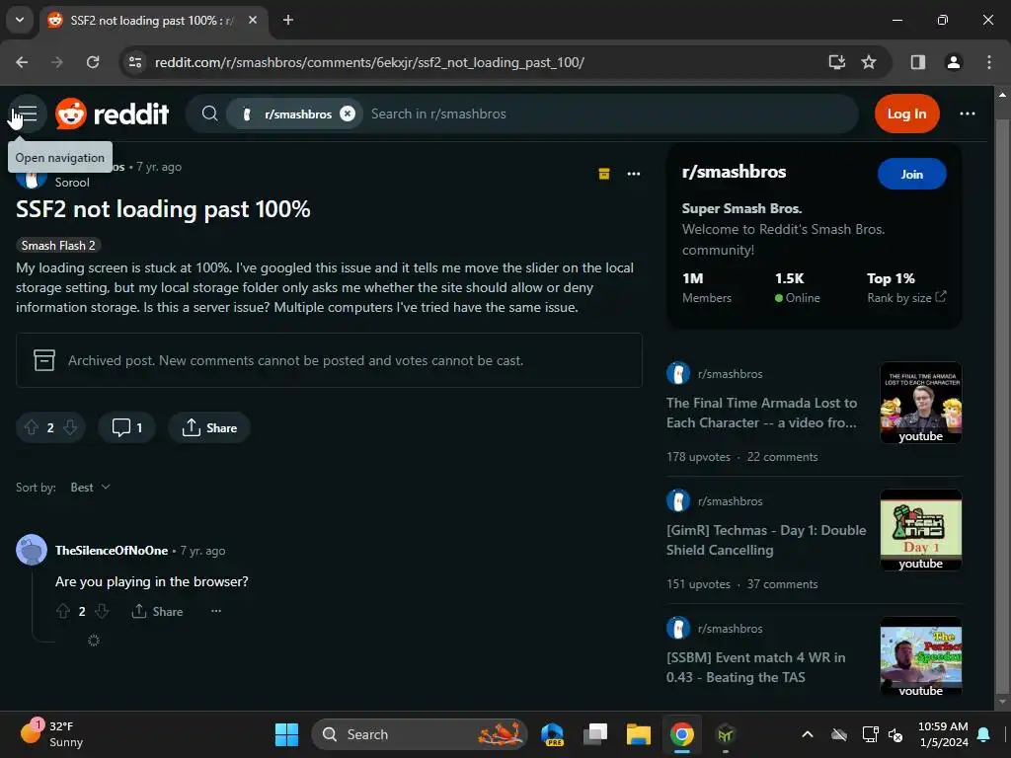Open the weather widget showing 32°F
The image size is (1011, 758).
click(53, 734)
